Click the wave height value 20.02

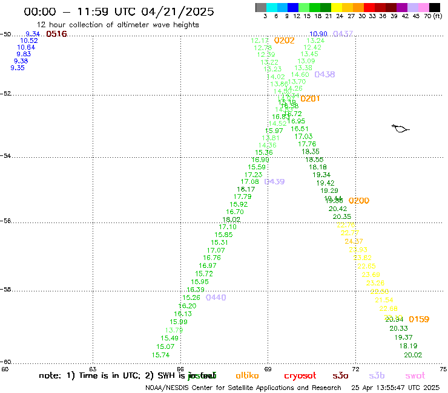point(413,355)
